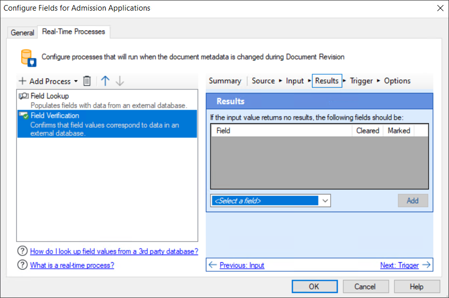
Task: Delete the selected process via trash icon
Action: (86, 81)
